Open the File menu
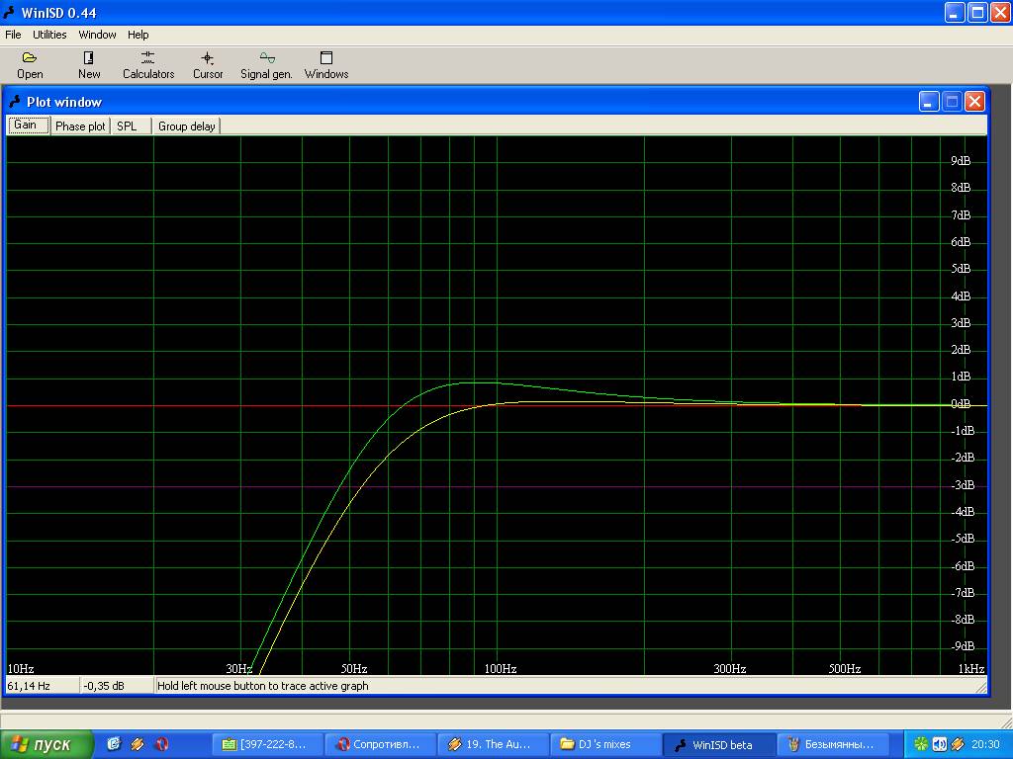 point(13,35)
